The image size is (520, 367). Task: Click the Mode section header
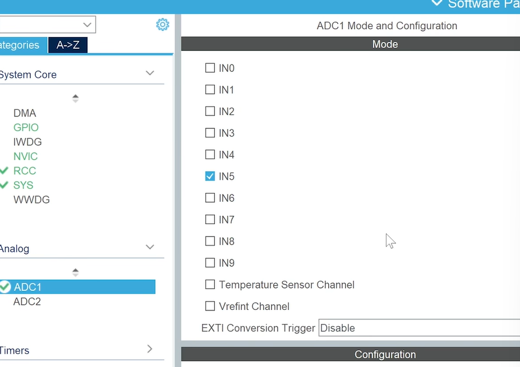click(x=351, y=44)
